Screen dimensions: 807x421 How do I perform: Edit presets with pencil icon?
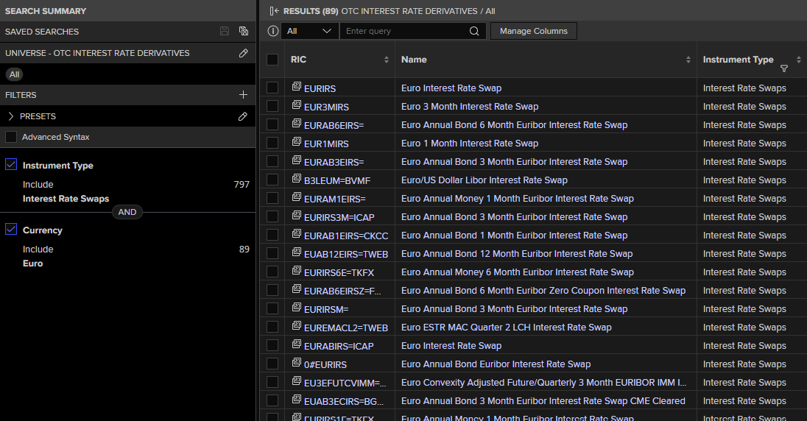coord(243,116)
